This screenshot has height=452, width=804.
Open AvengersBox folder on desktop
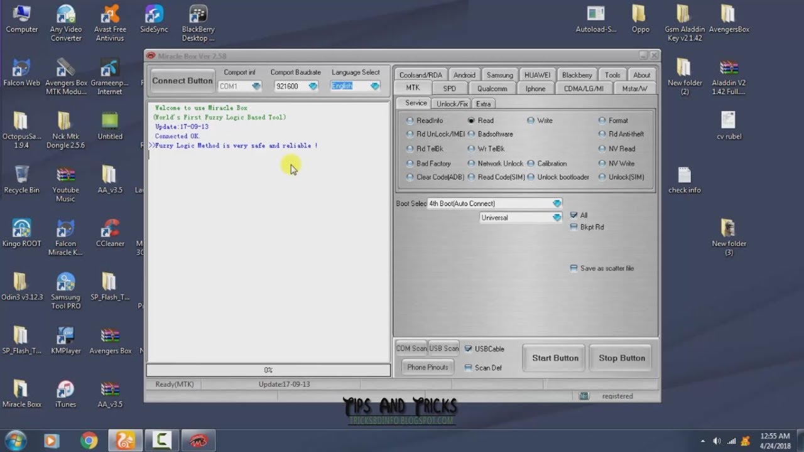coord(729,19)
